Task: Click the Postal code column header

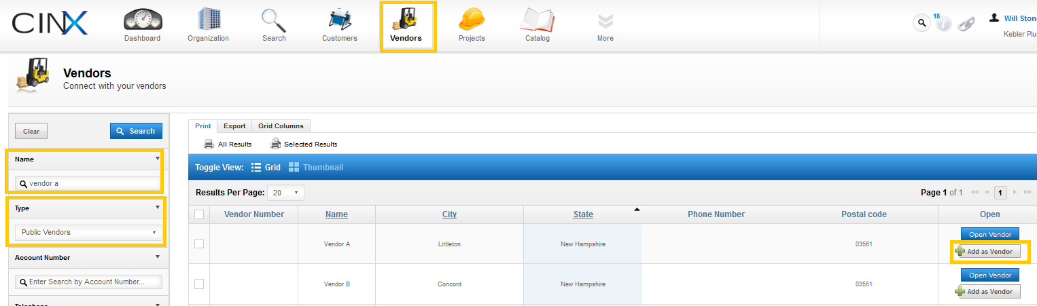Action: pyautogui.click(x=864, y=214)
